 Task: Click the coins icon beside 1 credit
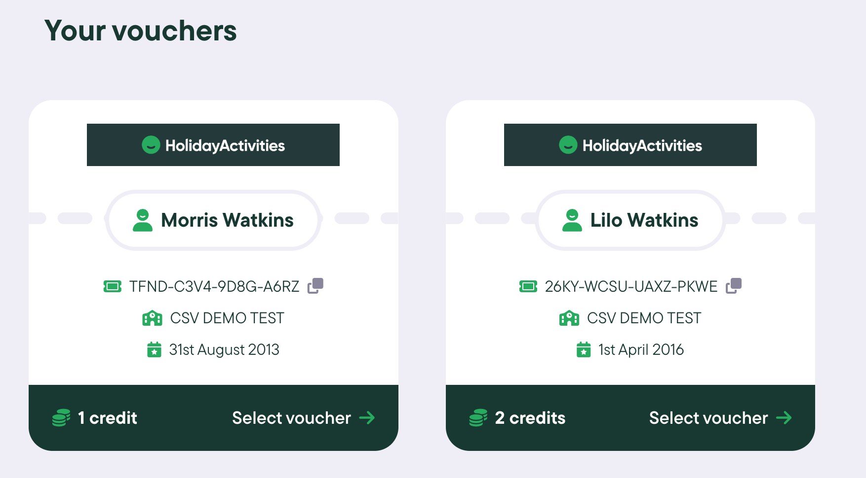point(61,418)
